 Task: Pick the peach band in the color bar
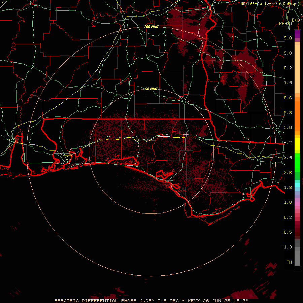pyautogui.click(x=297, y=69)
